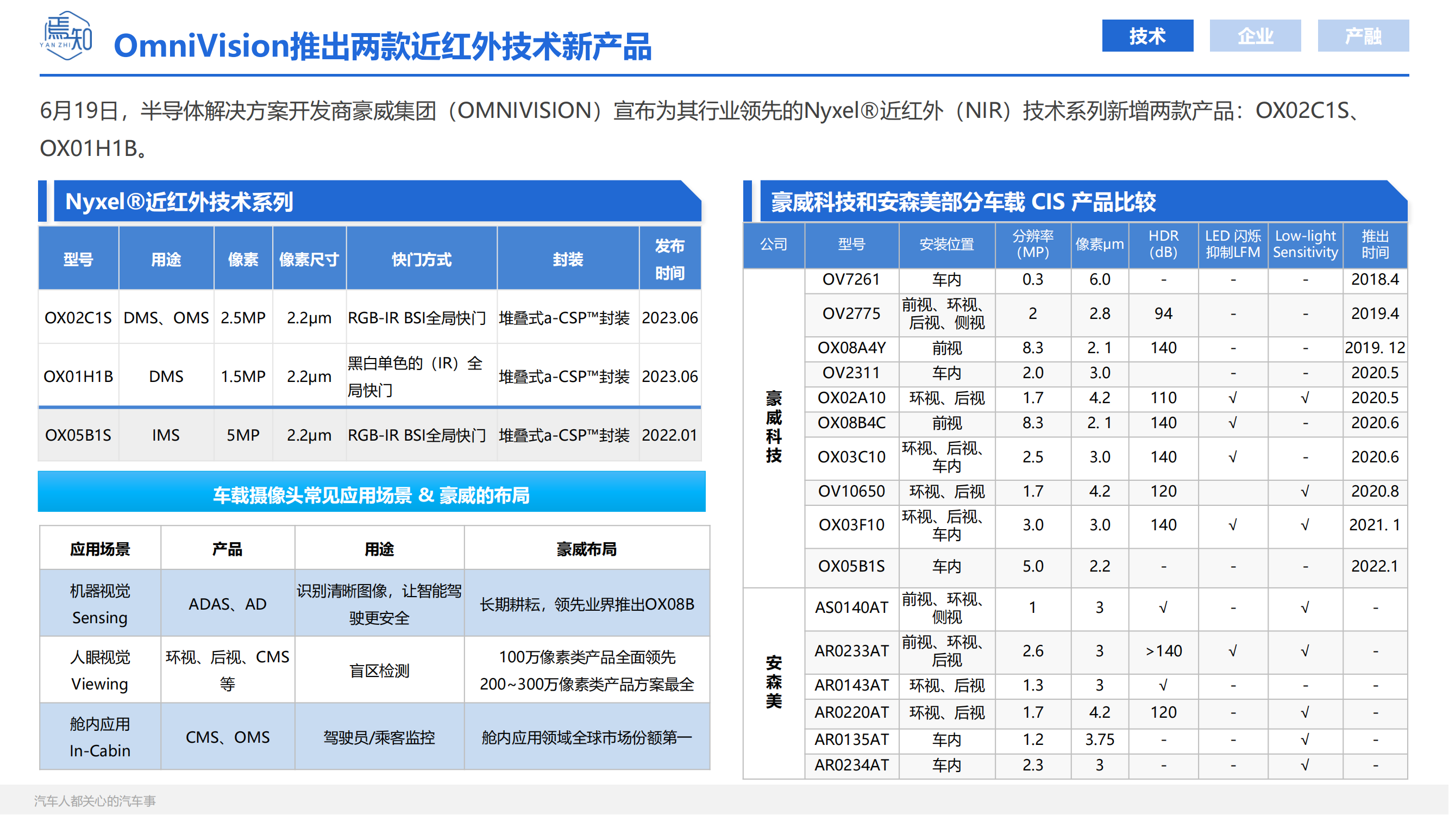
Task: Click the '发布时间' column header
Action: coord(669,259)
